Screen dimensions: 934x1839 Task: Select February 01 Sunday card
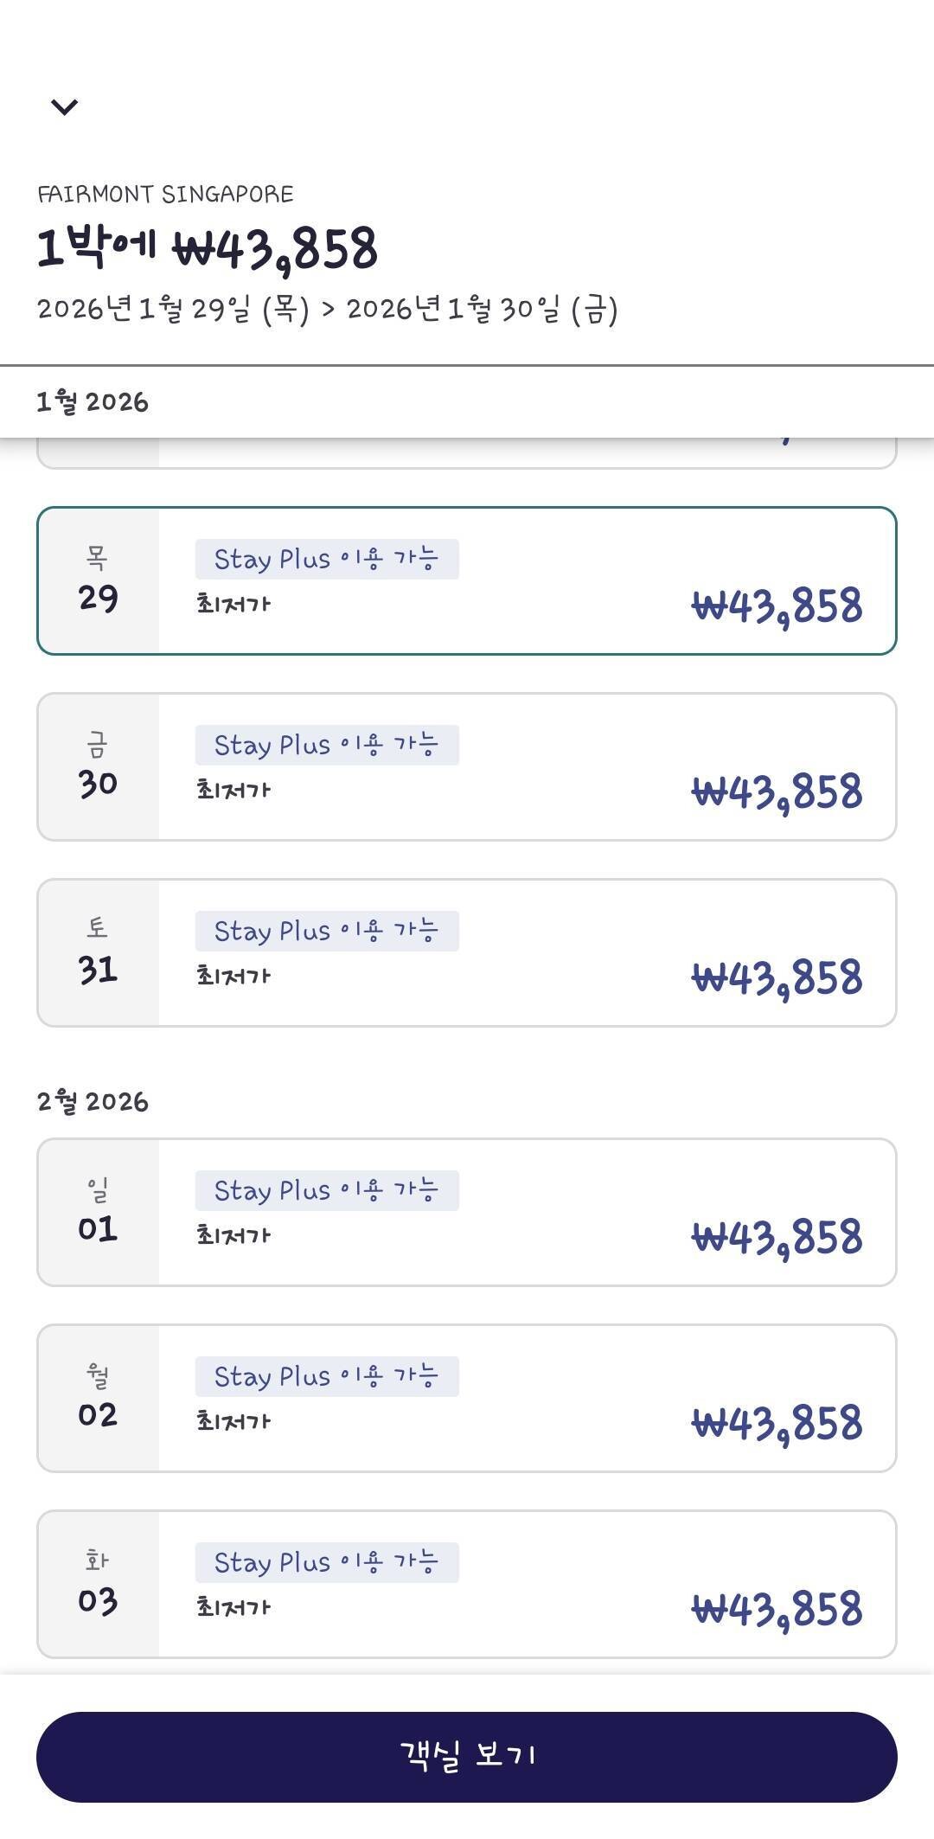[x=467, y=1212]
